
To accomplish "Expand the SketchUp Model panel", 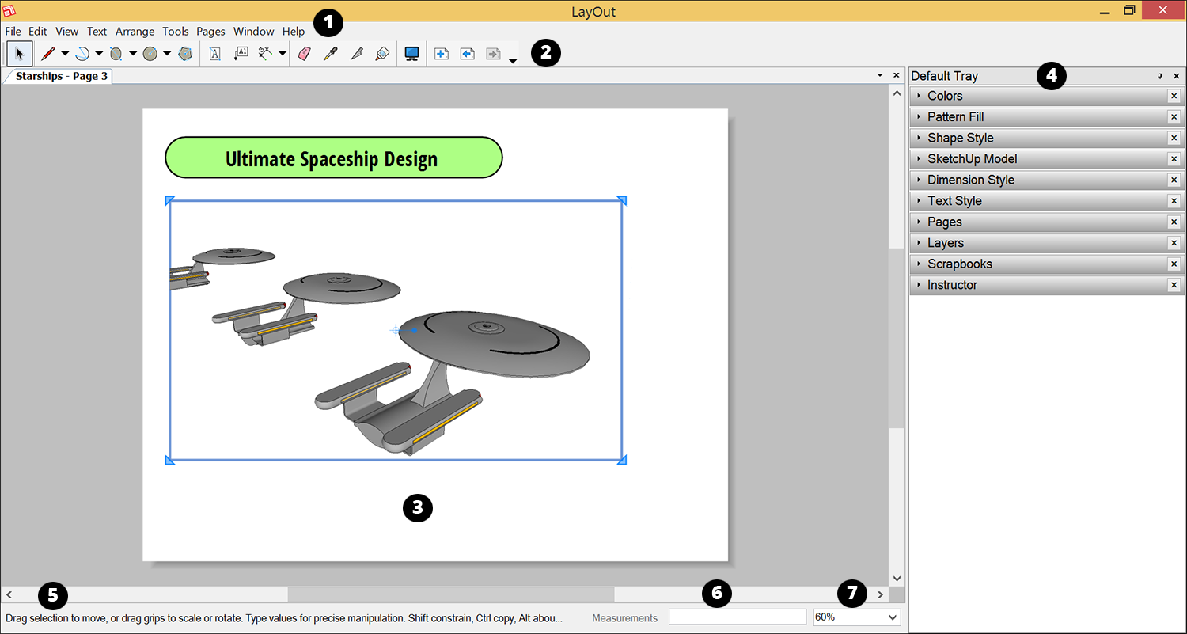I will click(x=972, y=159).
